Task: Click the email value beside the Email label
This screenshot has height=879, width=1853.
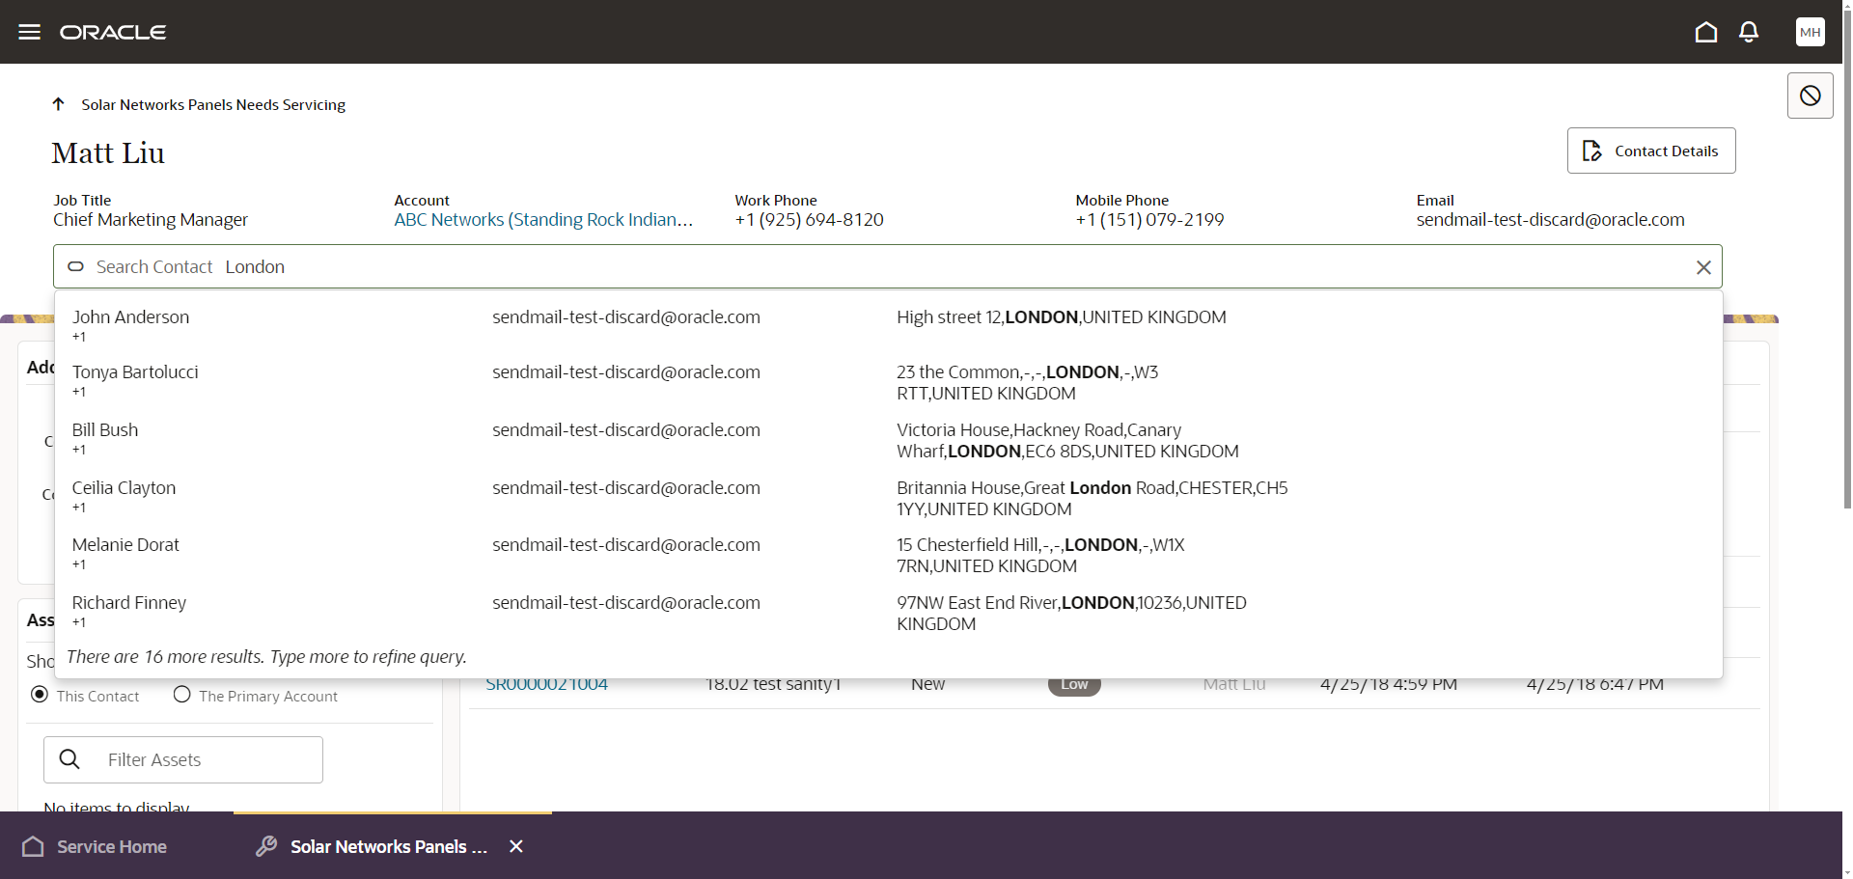Action: (x=1550, y=220)
